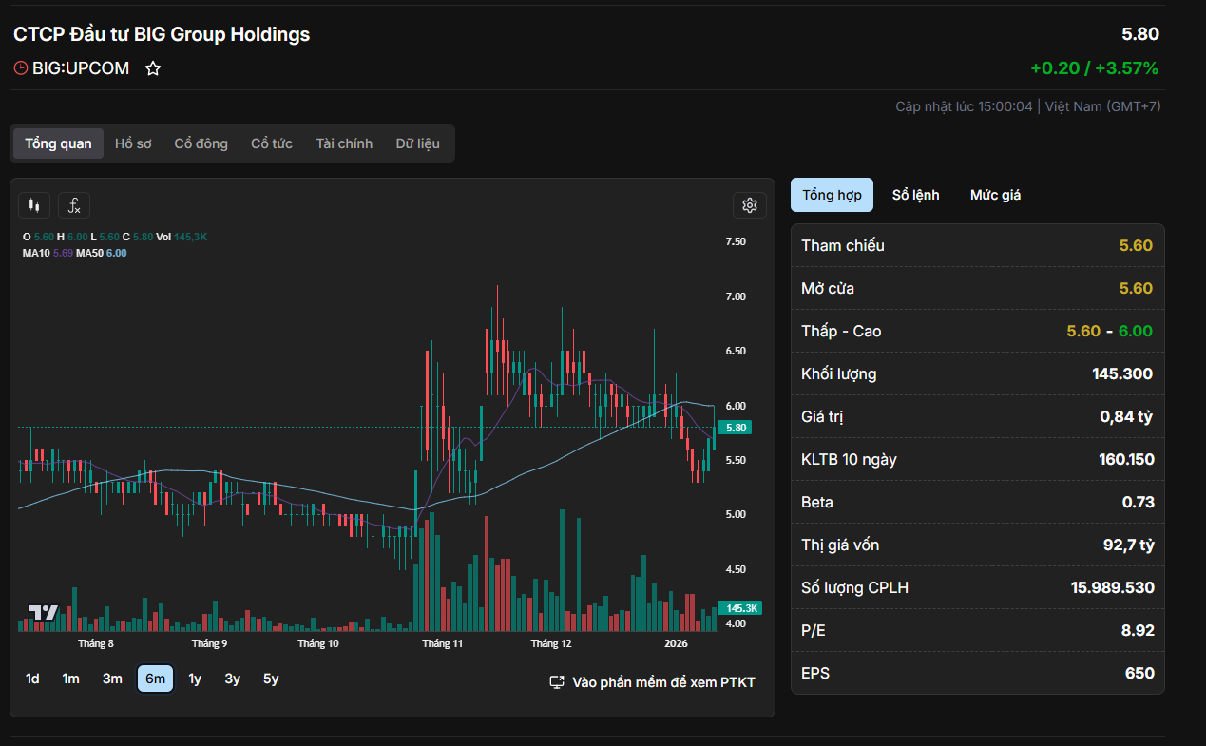Select the 1d time range

click(x=32, y=679)
